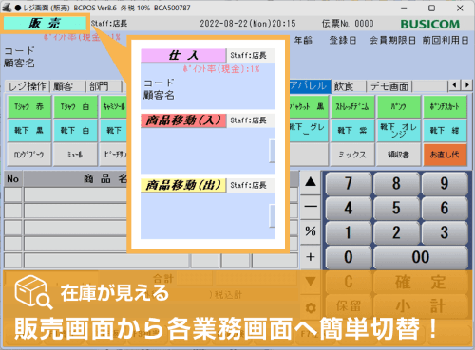The height and width of the screenshot is (350, 475).
Task: Tap the 00 keypad key
Action: [x=421, y=257]
